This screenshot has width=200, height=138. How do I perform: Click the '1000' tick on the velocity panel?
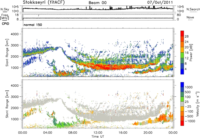pos(15,119)
